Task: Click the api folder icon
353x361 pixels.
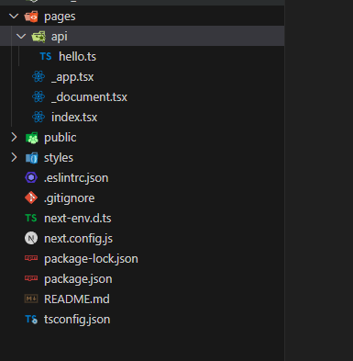Action: (x=39, y=37)
